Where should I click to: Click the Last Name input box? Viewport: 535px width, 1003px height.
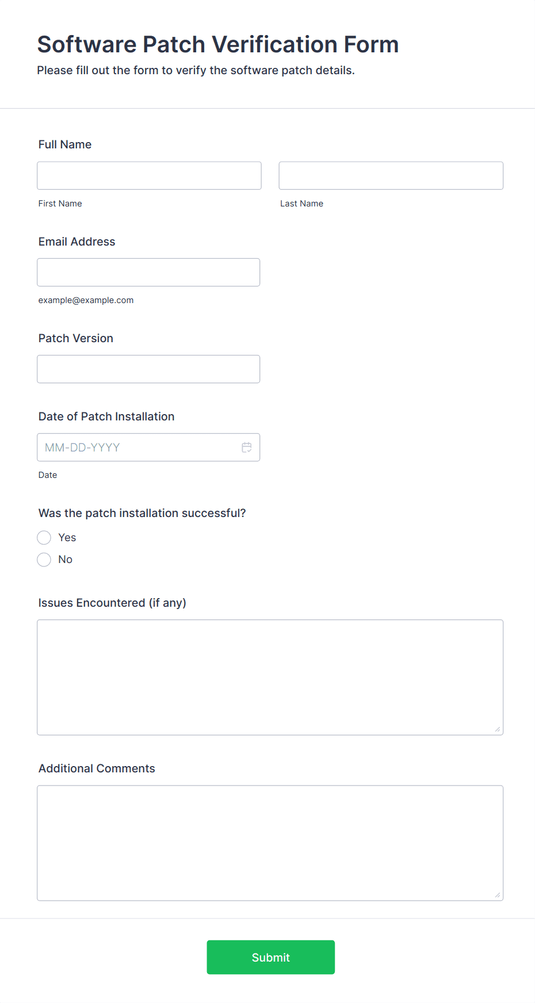pyautogui.click(x=391, y=175)
